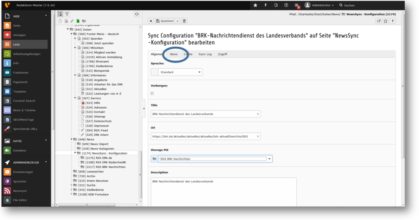
Task: Click the Speichern save button
Action: click(x=165, y=21)
